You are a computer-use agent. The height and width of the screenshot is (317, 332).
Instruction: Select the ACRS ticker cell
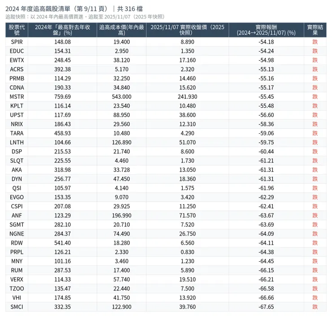point(17,69)
